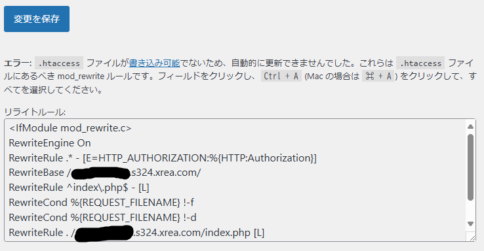Click the HTTP_AUTHORIZATION RewriteRule line
Image resolution: width=484 pixels, height=251 pixels.
(163, 158)
